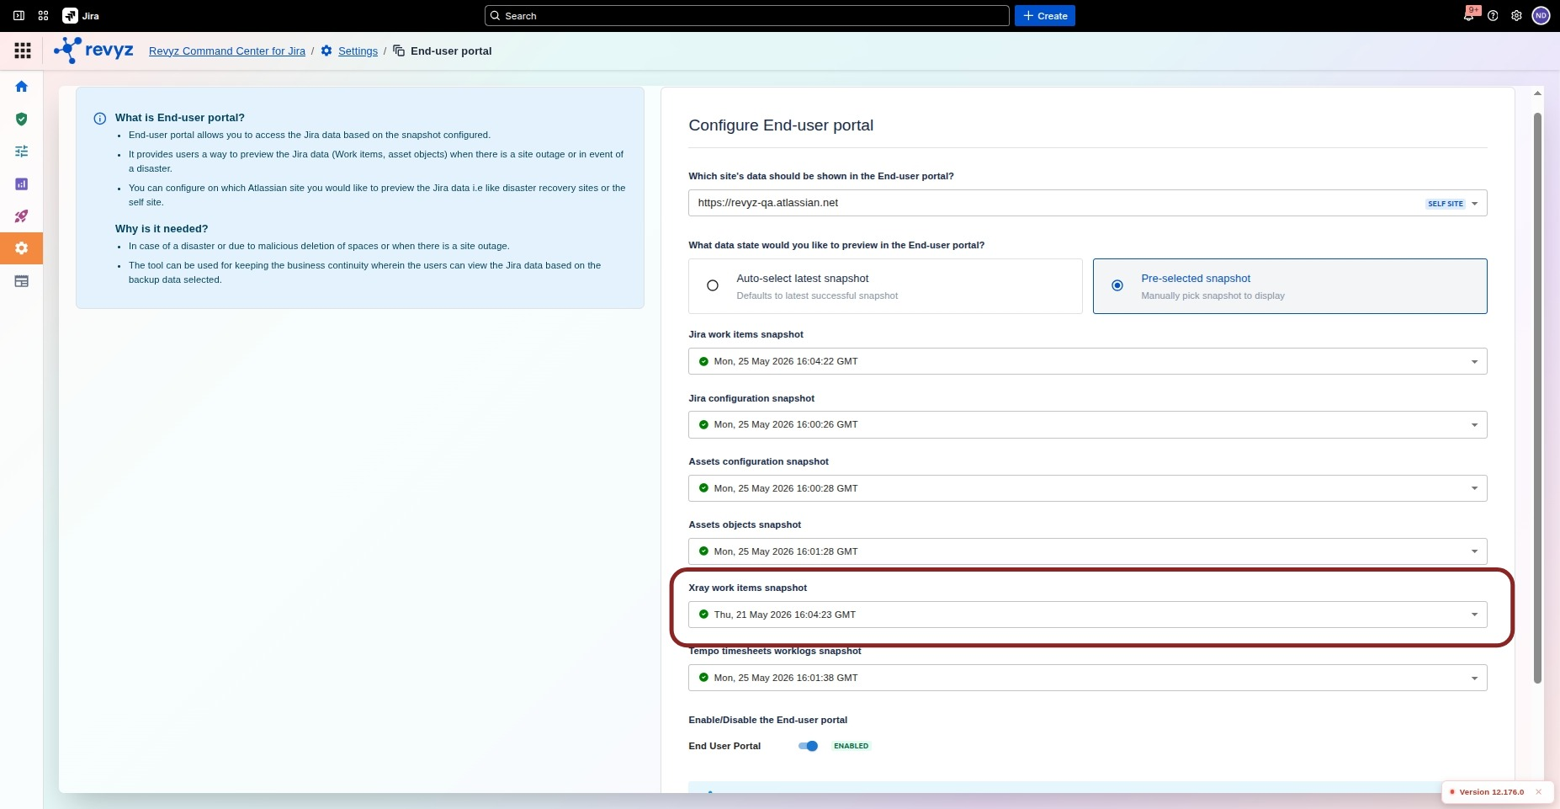The width and height of the screenshot is (1560, 809).
Task: Click What data state would you like label
Action: tap(836, 245)
